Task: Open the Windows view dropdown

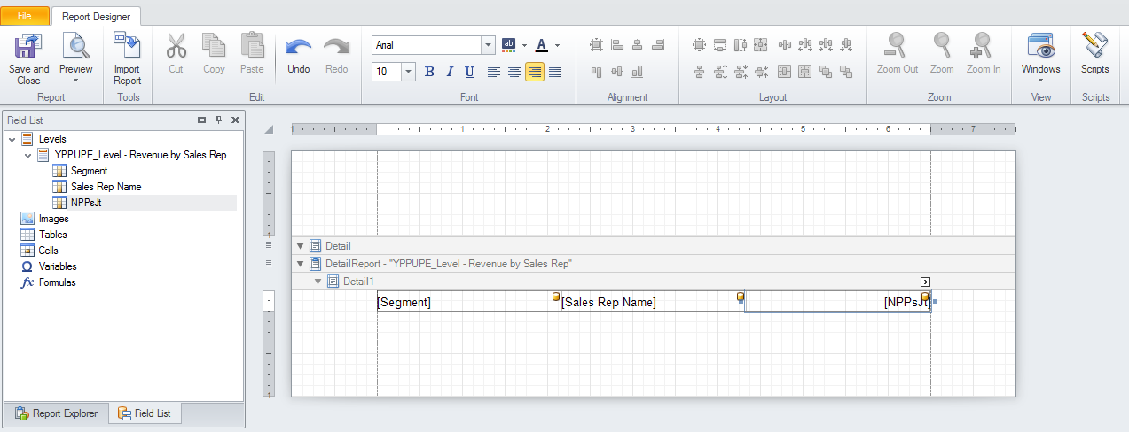Action: tap(1040, 81)
